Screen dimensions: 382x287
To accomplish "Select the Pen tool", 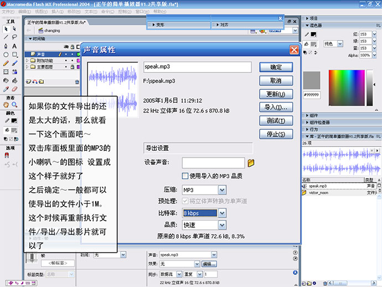I will [6, 46].
